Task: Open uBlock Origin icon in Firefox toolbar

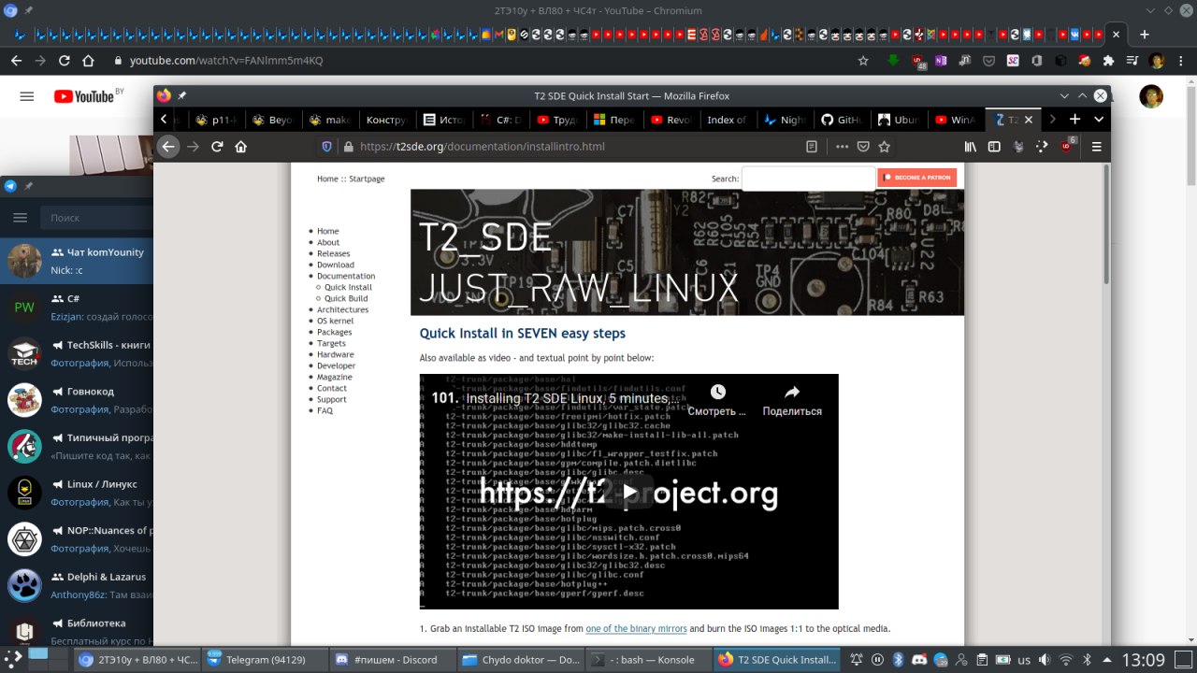Action: point(1066,147)
